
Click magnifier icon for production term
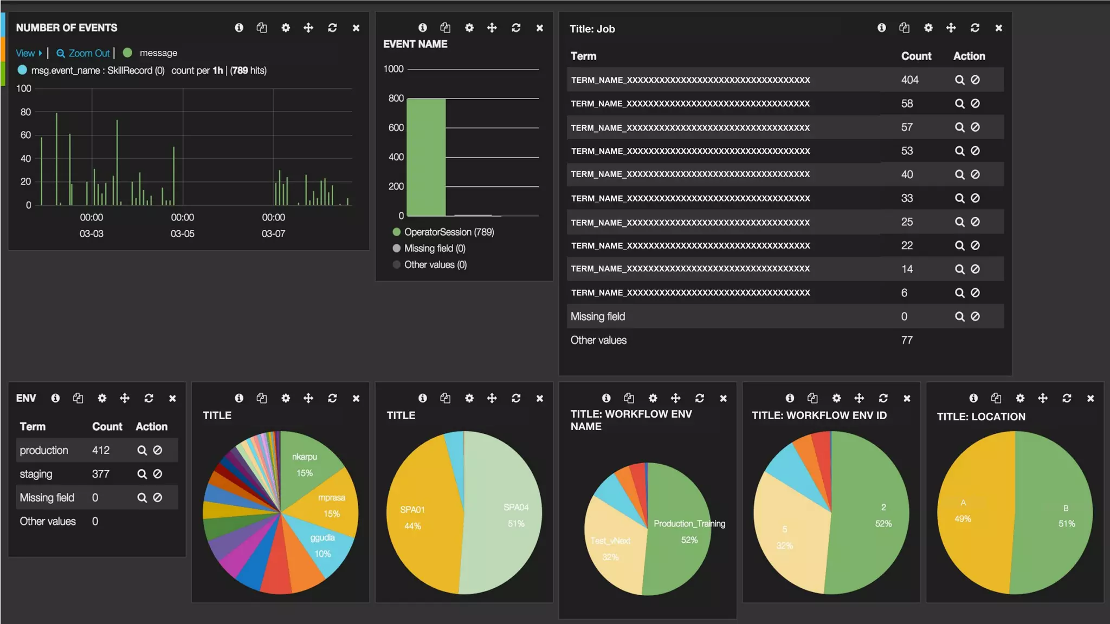point(142,450)
